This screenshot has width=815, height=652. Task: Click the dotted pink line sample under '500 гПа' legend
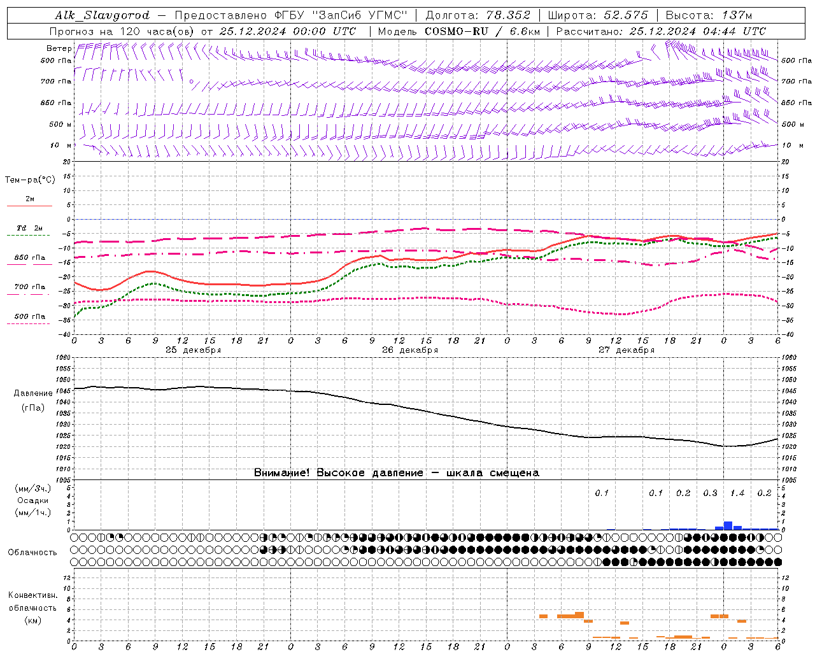[29, 323]
